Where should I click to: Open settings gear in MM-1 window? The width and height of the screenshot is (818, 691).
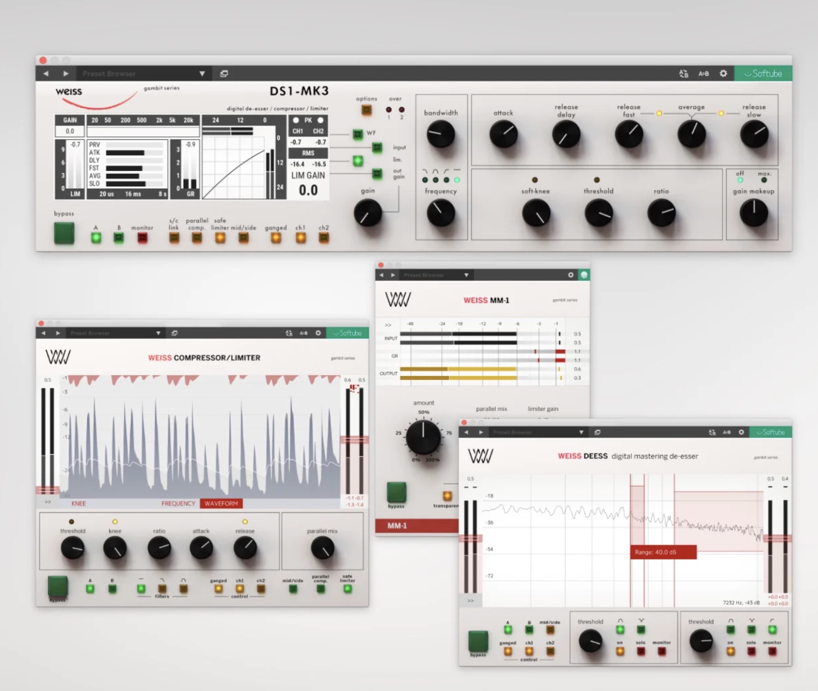(571, 275)
